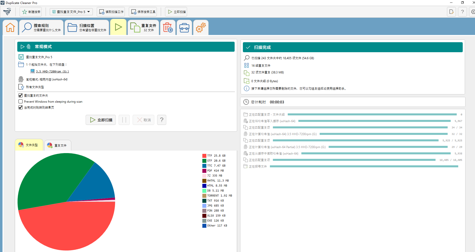This screenshot has width=475, height=252.
Task: Click the 取消 cancel button
Action: [144, 120]
